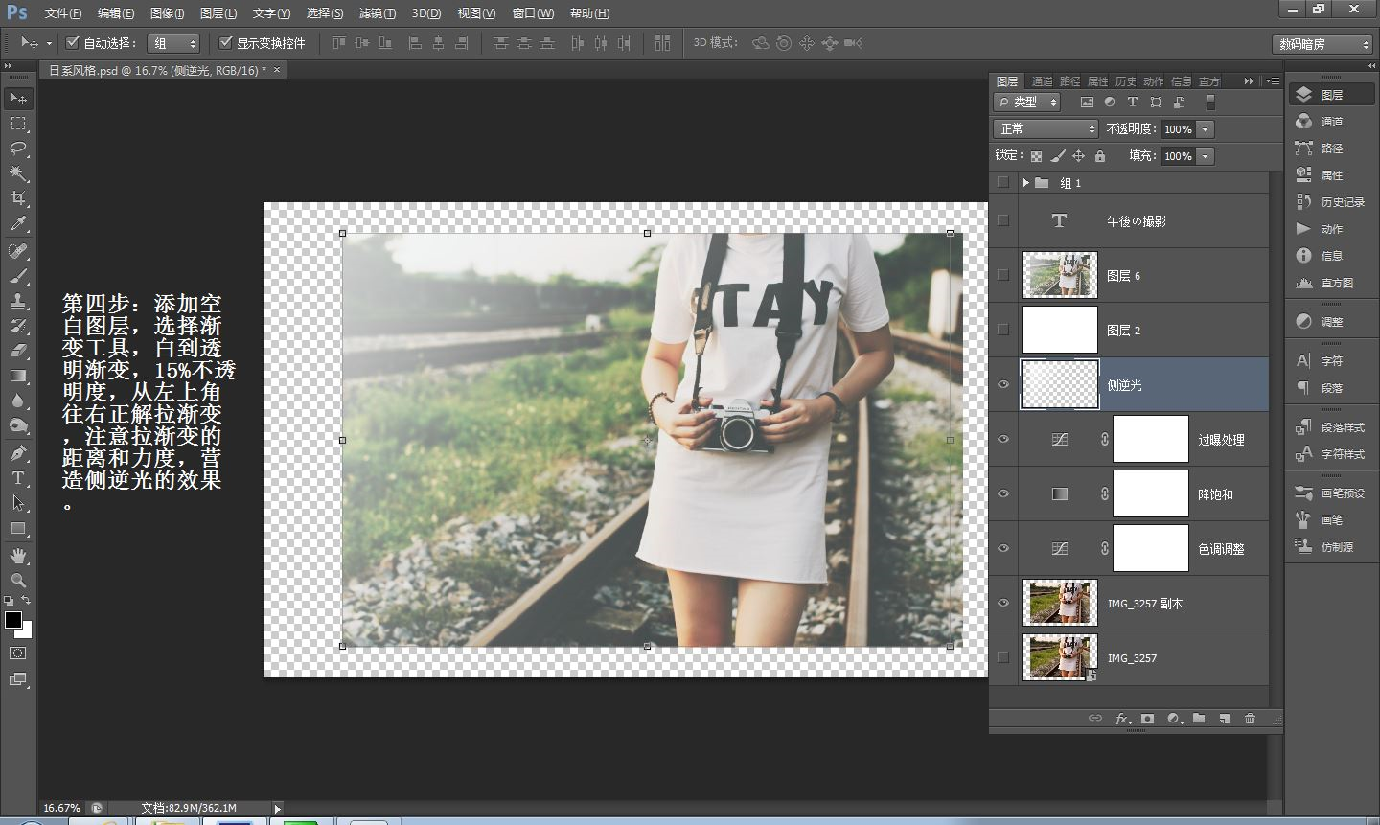The width and height of the screenshot is (1380, 825).
Task: Open the 仿制源 side panel
Action: click(1332, 546)
